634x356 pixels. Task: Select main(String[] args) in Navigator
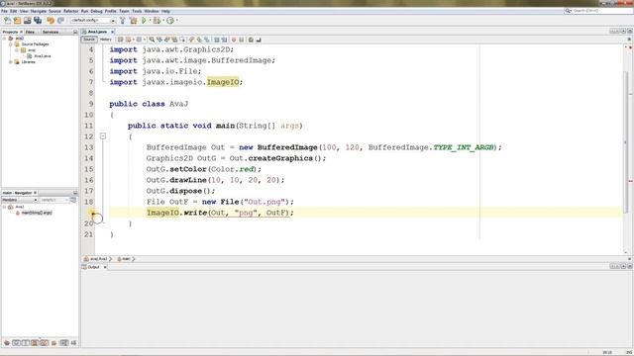(37, 213)
